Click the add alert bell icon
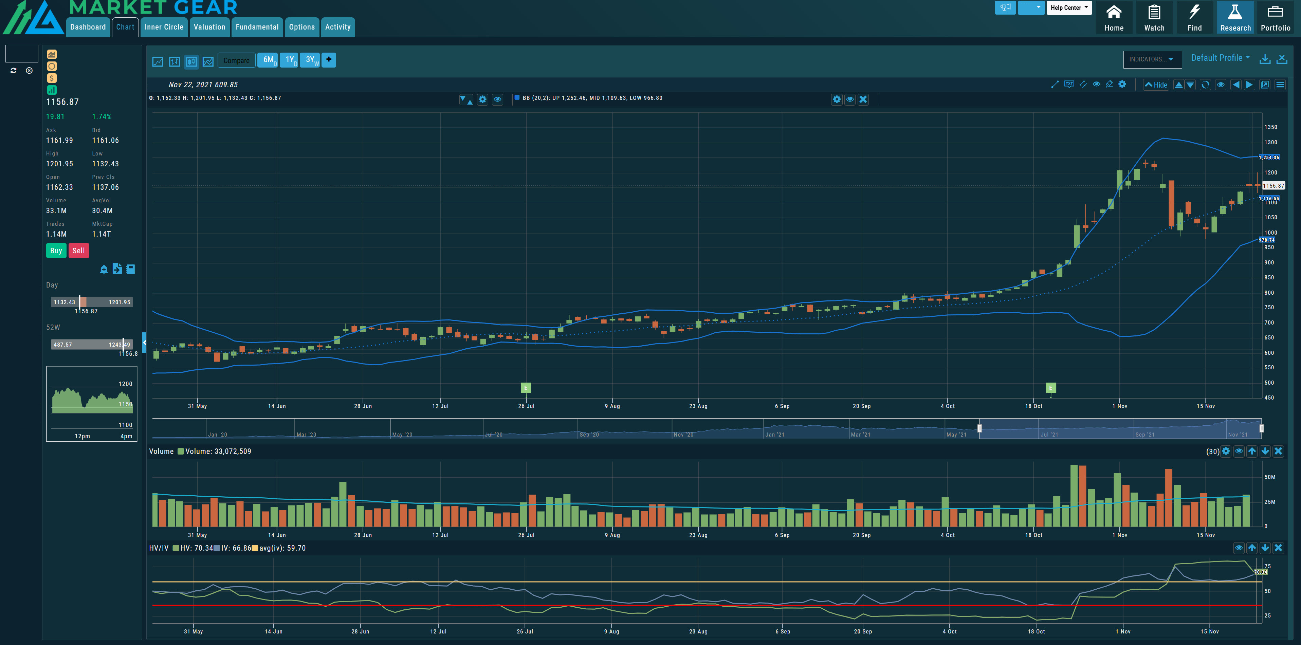The height and width of the screenshot is (645, 1301). 104,269
